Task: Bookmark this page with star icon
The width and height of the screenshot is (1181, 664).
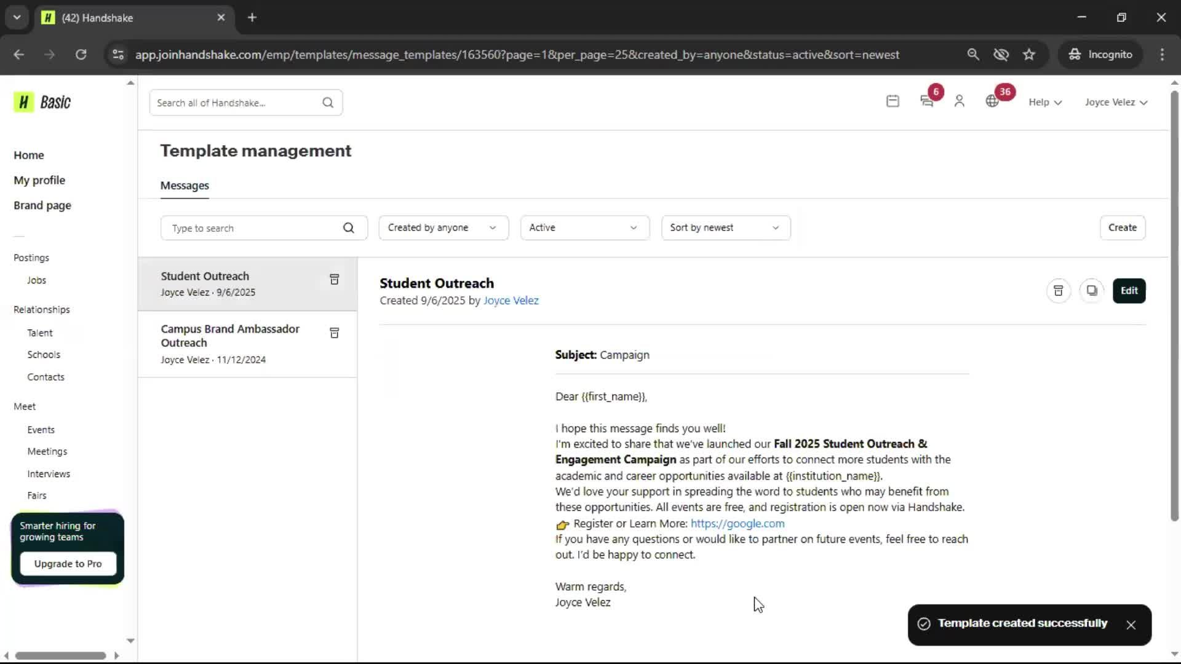Action: pos(1029,55)
